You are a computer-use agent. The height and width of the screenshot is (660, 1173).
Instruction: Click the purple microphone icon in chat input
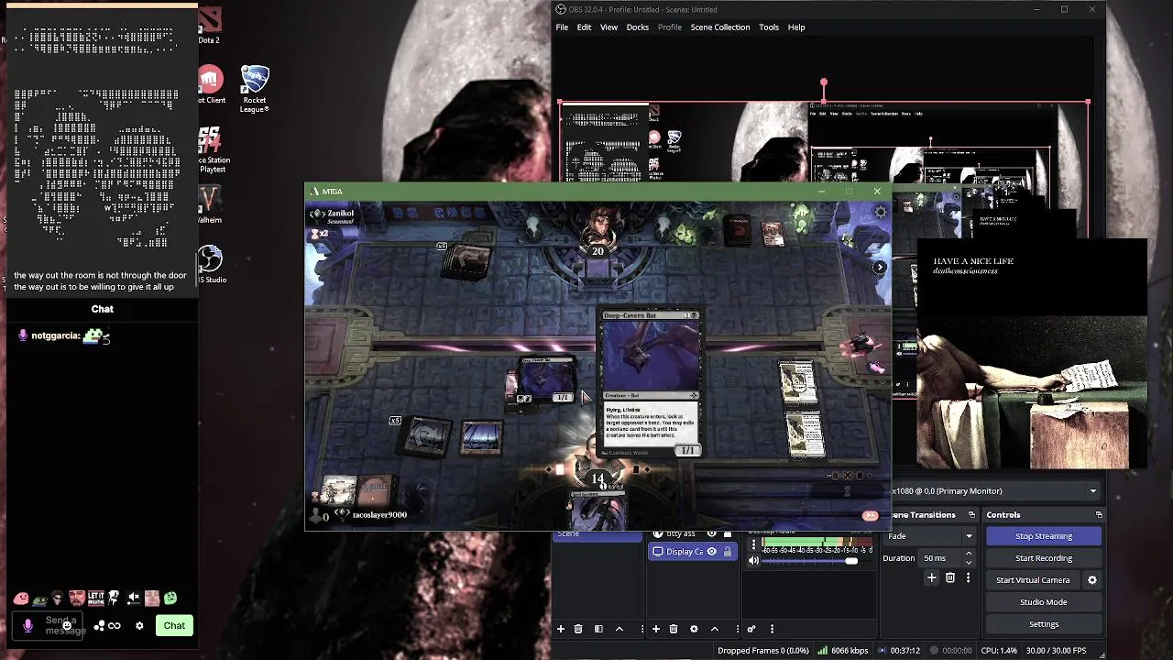point(28,625)
